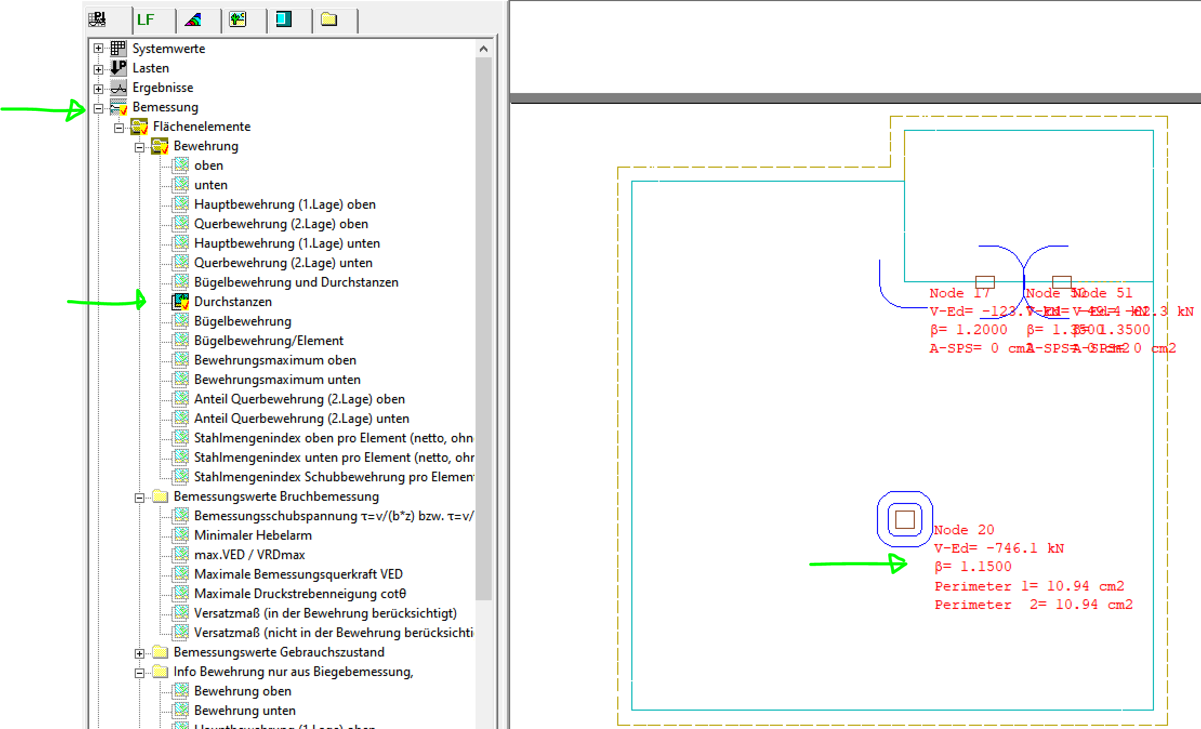Select Anteil Querbewehrung (2.Lage) unten
This screenshot has height=729, width=1201.
301,419
